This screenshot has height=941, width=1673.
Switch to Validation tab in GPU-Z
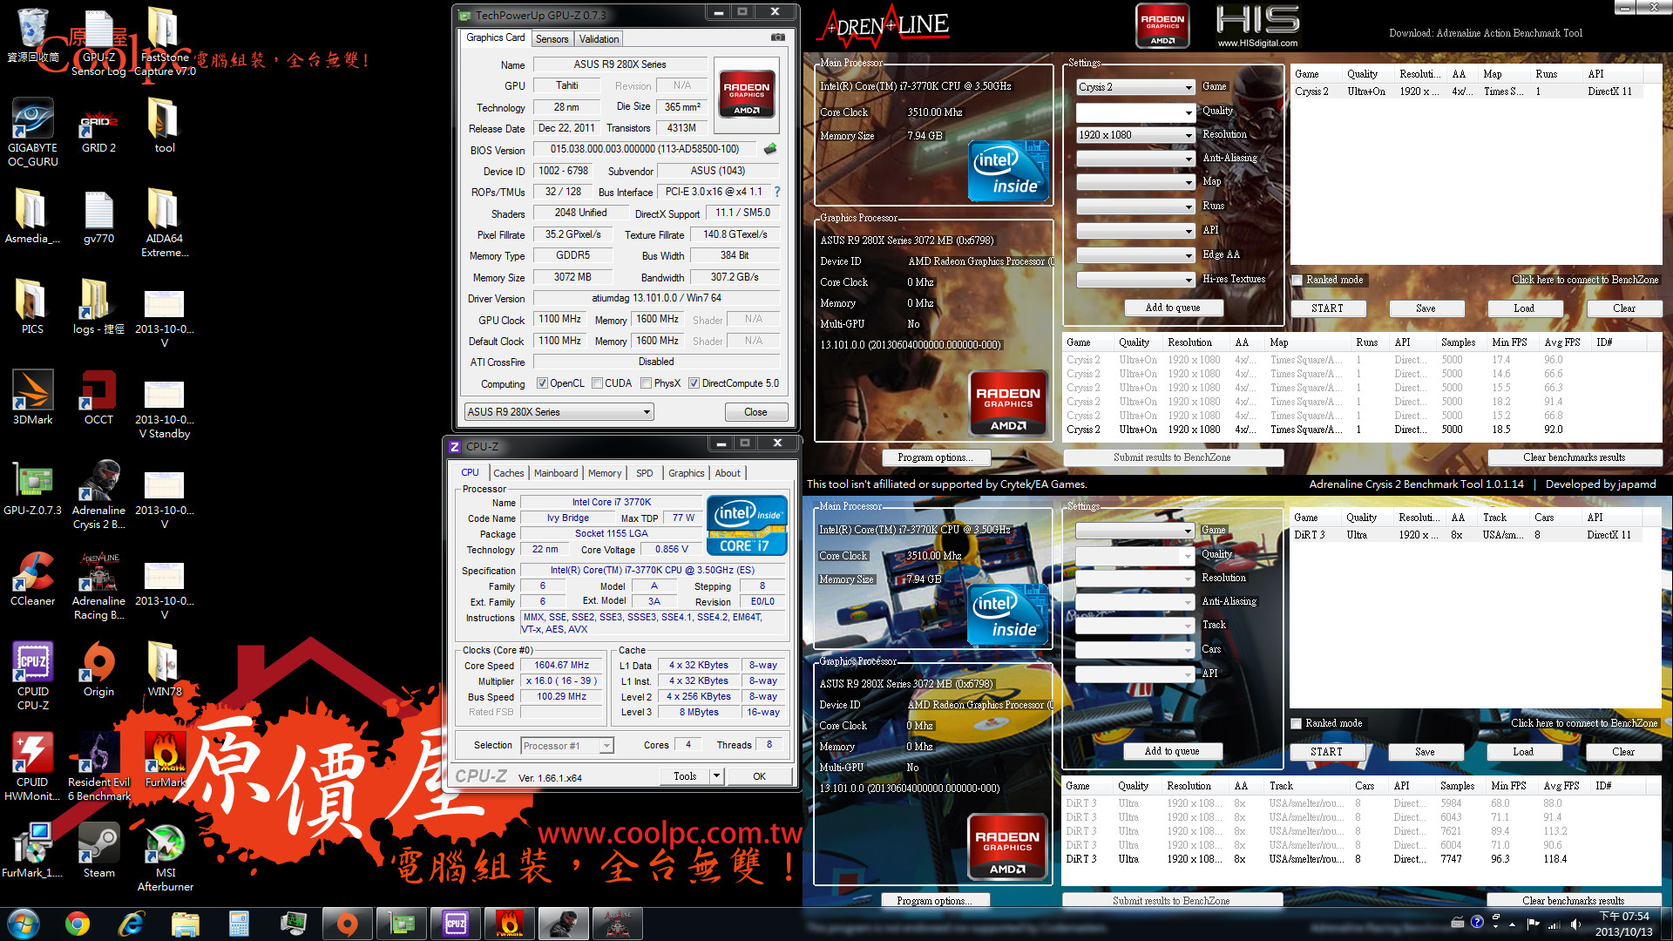(599, 39)
